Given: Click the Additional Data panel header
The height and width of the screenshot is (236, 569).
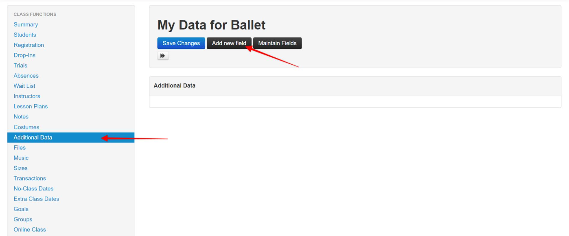Looking at the screenshot, I should click(355, 86).
